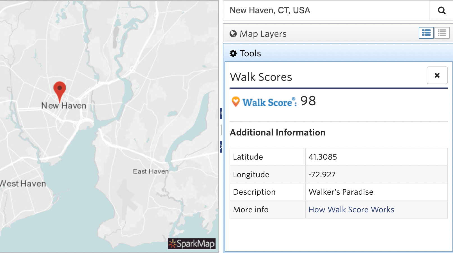Click the Latitude value 41.3085
The width and height of the screenshot is (453, 253).
(x=323, y=157)
